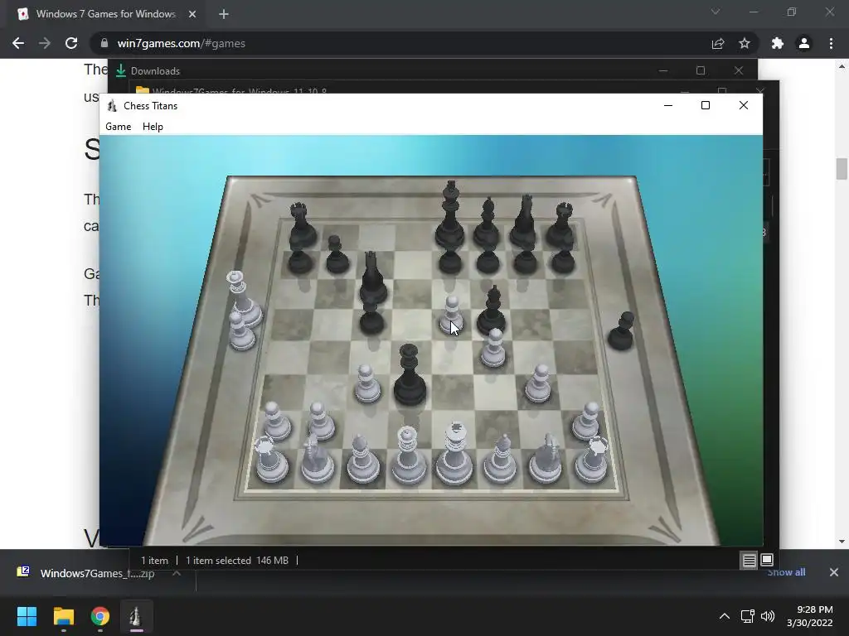
Task: Select the white pawn left of the black queen
Action: (x=367, y=384)
